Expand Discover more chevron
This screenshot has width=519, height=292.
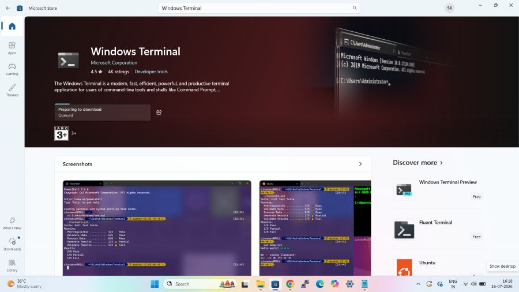tap(441, 163)
